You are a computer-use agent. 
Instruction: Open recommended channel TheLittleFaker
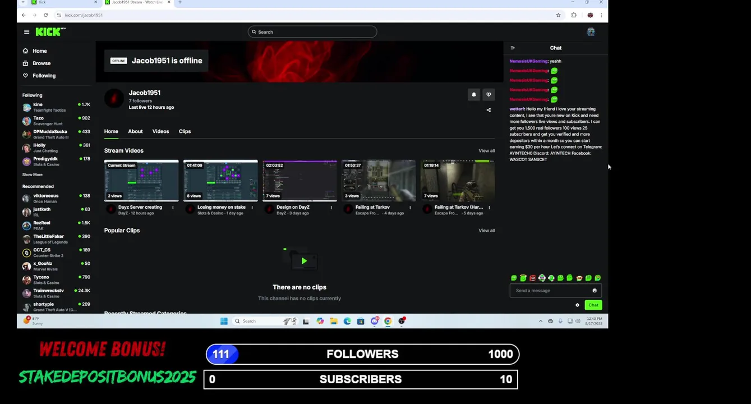[x=56, y=239]
